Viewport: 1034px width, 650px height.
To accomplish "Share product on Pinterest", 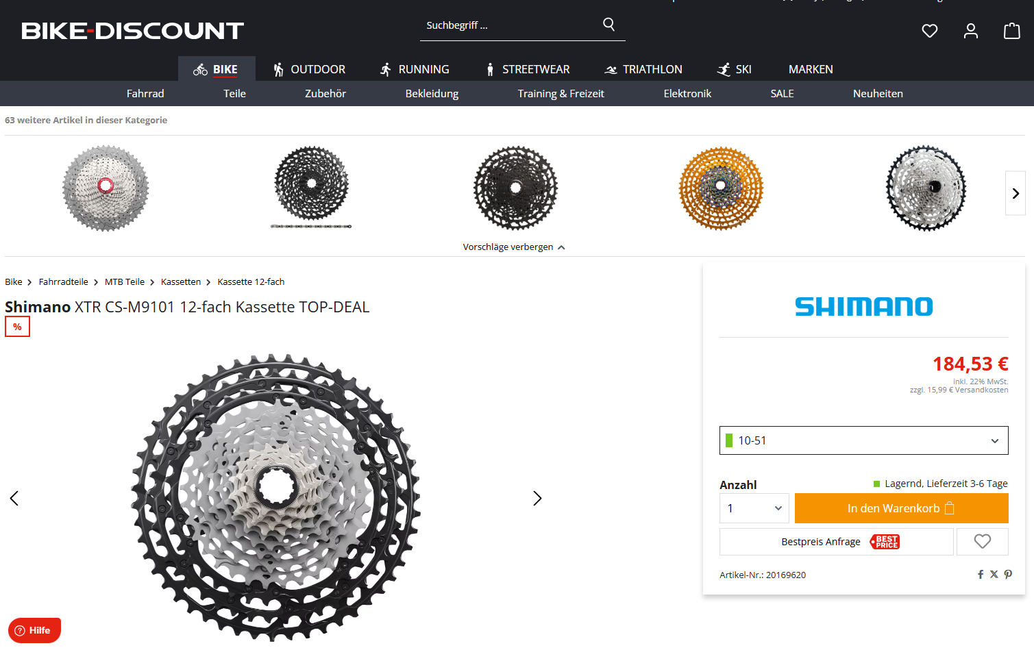I will point(1008,575).
